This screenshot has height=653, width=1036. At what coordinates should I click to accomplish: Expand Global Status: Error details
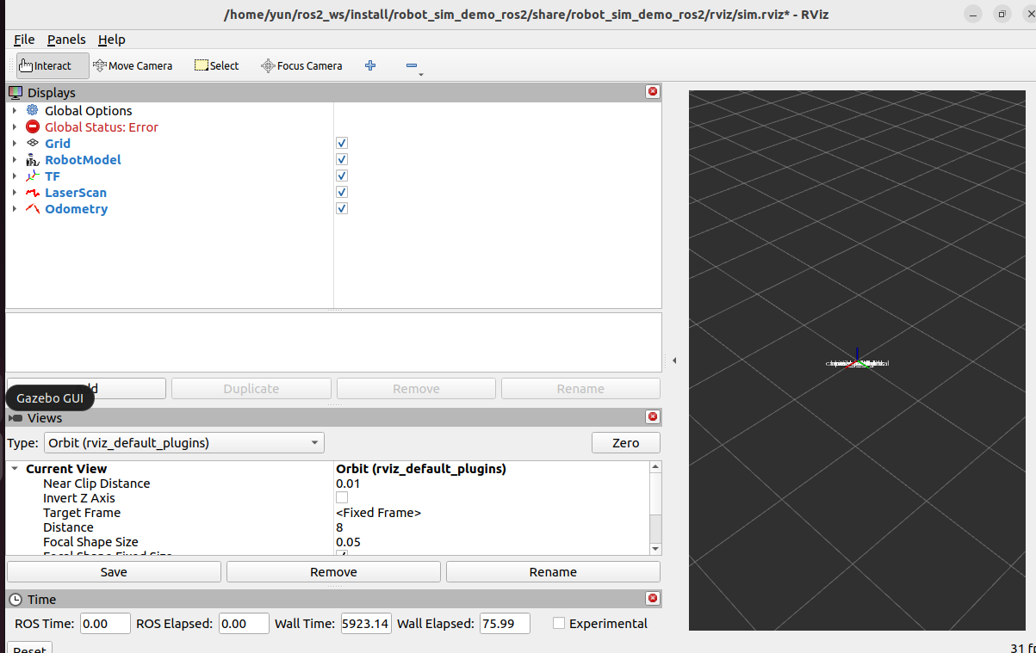[15, 126]
